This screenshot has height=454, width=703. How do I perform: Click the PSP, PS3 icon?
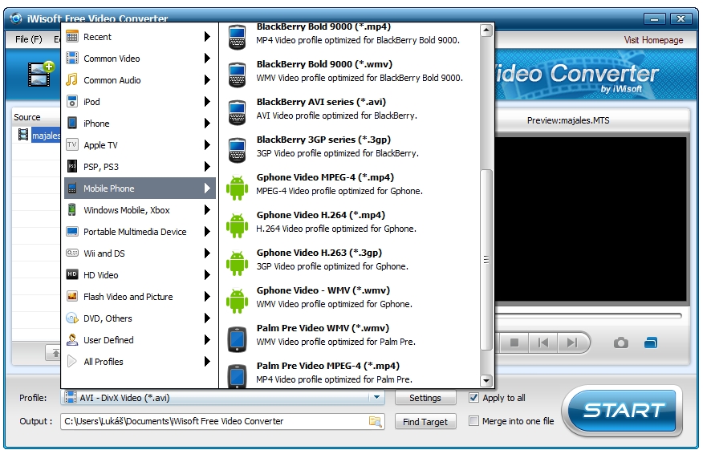coord(71,166)
